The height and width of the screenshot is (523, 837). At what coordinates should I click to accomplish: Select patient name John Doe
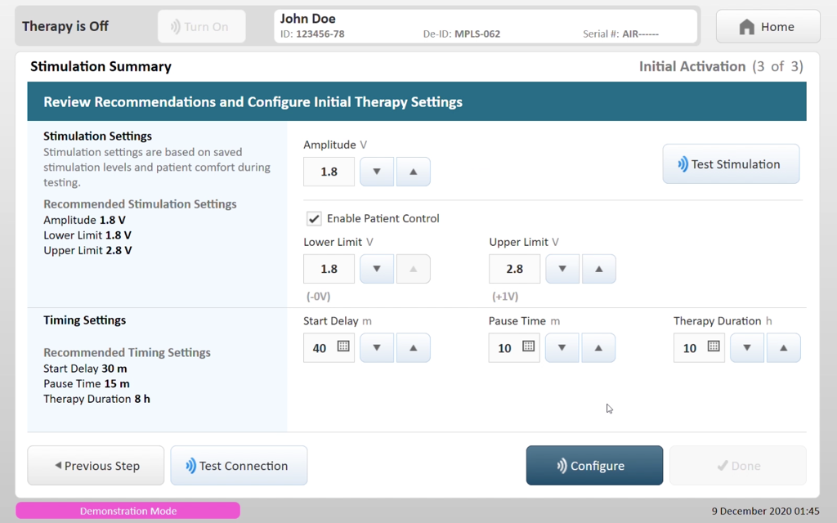coord(308,19)
